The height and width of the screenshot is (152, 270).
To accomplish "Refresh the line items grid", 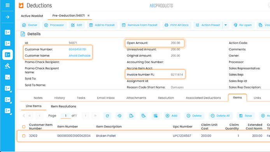I will click(107, 116).
